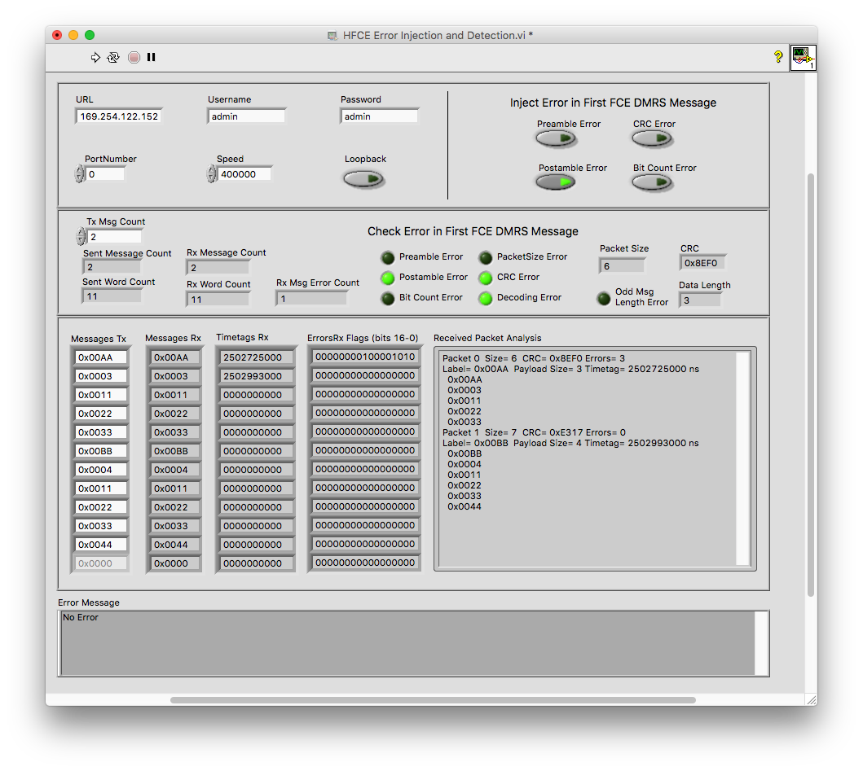Toggle the Postamble Error injection switch
Viewport: 863px width, 771px height.
click(x=556, y=182)
